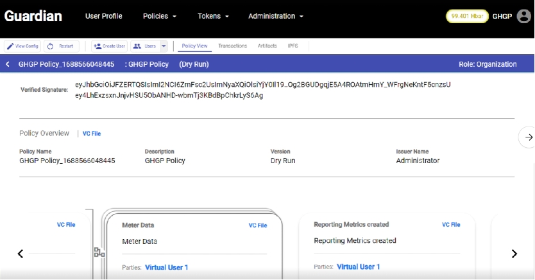Open the Policies dropdown menu
This screenshot has width=535, height=280.
(160, 16)
